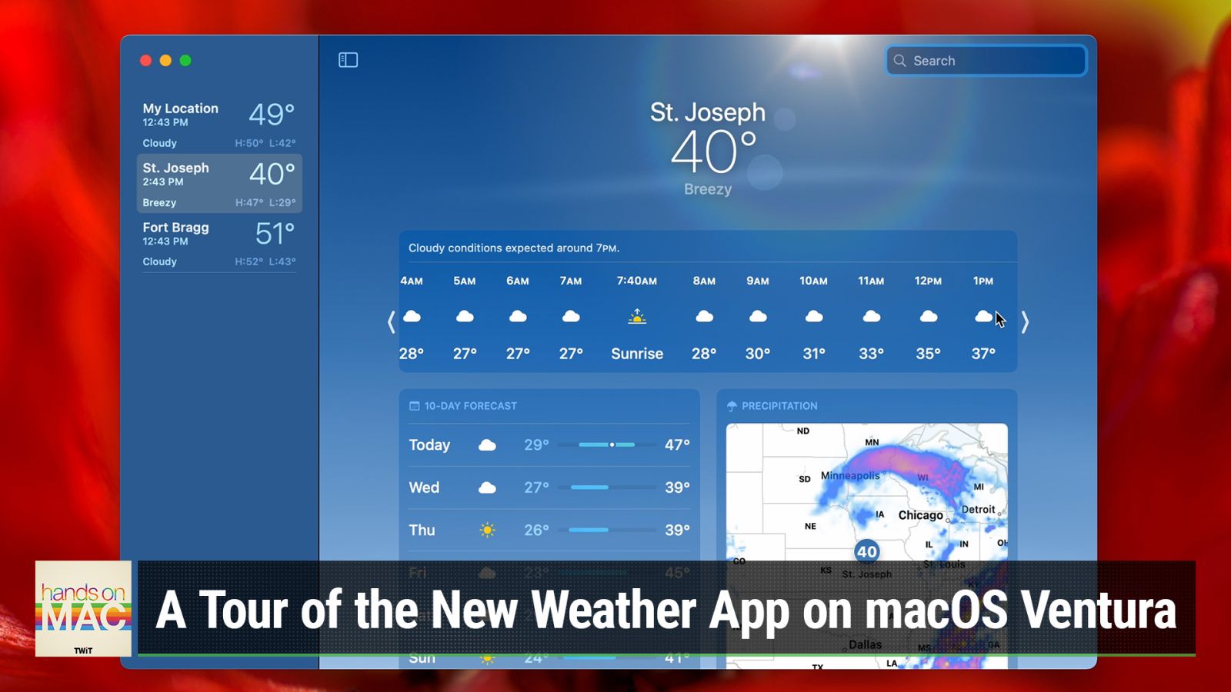The width and height of the screenshot is (1231, 692).
Task: Select Fort Bragg from the location list
Action: click(x=218, y=242)
